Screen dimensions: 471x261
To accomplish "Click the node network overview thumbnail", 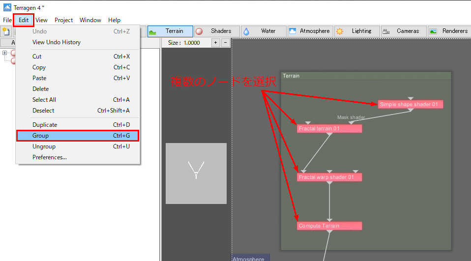I will click(x=196, y=173).
